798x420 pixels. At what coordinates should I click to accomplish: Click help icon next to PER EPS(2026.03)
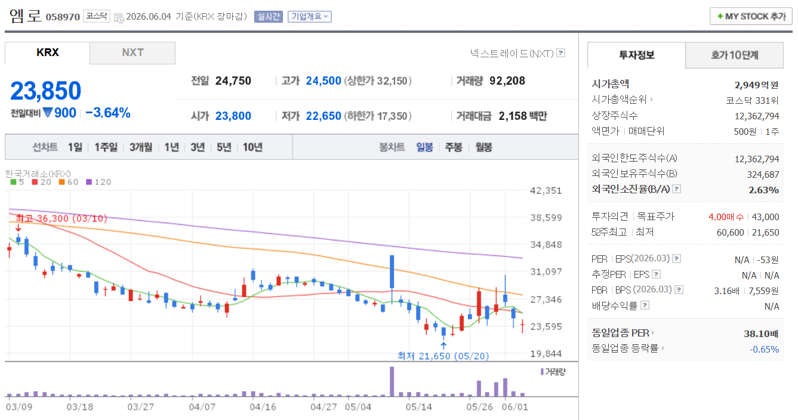[x=676, y=259]
